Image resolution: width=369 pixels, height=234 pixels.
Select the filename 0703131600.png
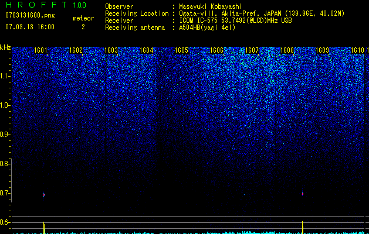tap(30, 15)
